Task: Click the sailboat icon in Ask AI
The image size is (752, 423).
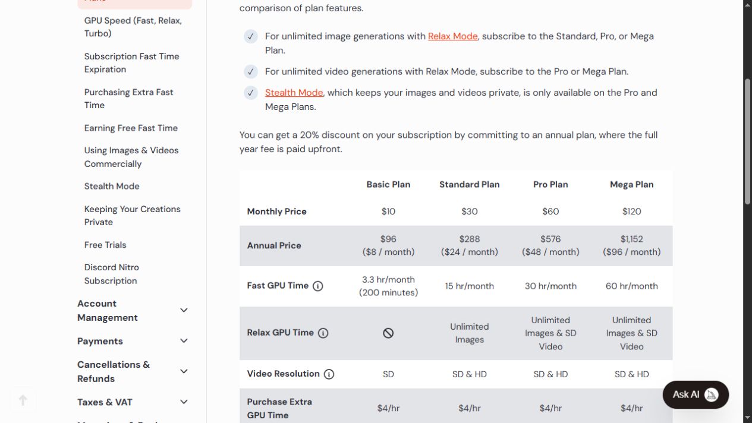Action: (711, 394)
